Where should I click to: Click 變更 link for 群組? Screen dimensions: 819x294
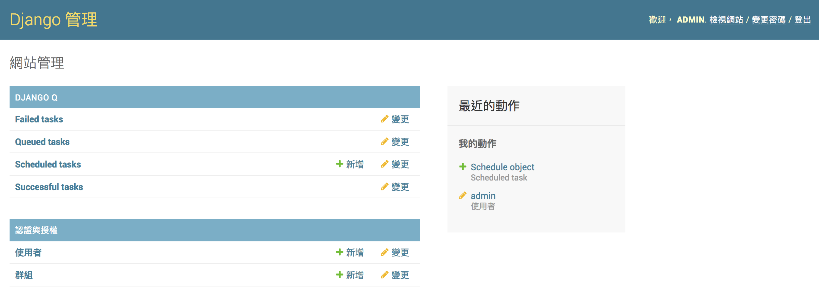coord(400,275)
